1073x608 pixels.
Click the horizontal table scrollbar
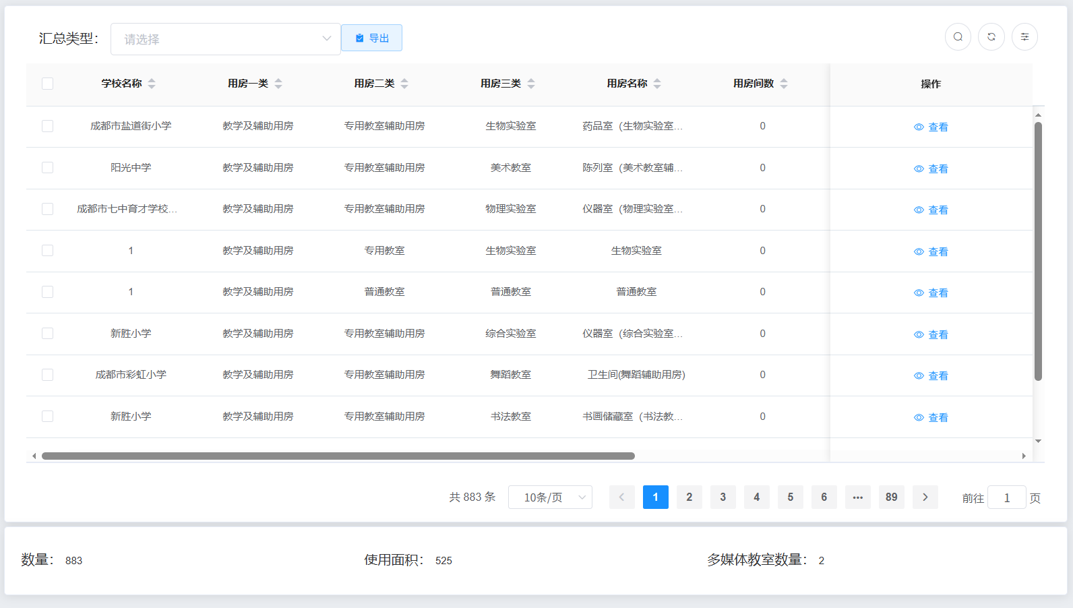[338, 456]
